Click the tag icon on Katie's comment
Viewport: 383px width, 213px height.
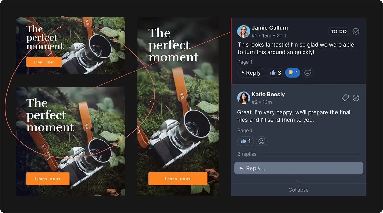[345, 98]
